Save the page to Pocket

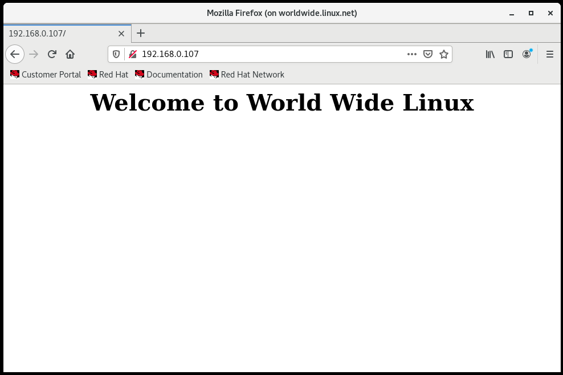coord(428,54)
